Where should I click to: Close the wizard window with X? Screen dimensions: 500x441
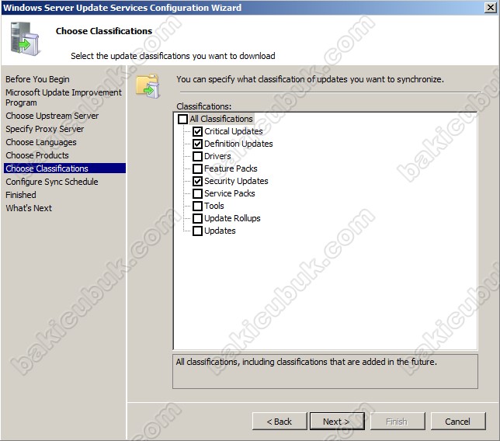pyautogui.click(x=491, y=7)
